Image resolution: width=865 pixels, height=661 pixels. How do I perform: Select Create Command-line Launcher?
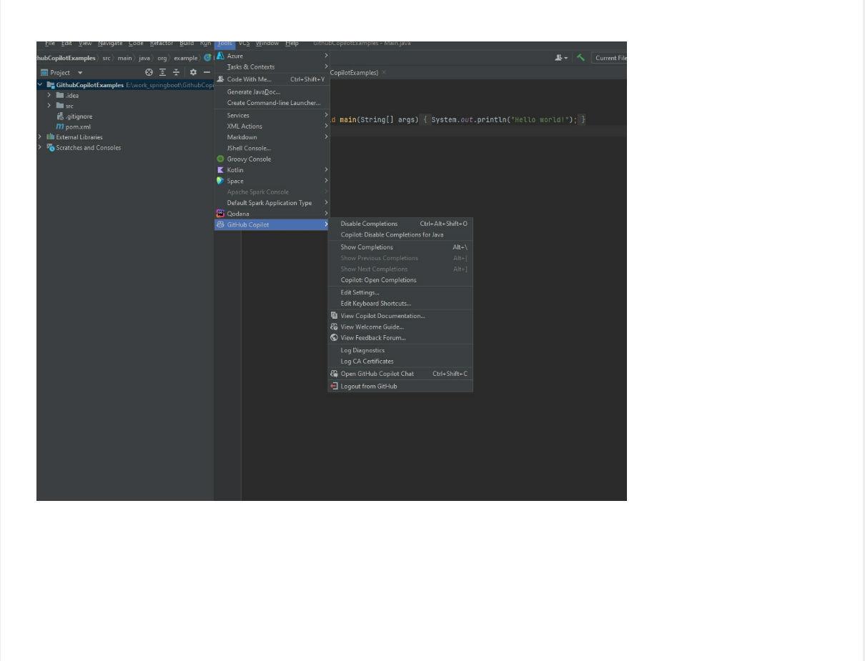click(x=272, y=103)
